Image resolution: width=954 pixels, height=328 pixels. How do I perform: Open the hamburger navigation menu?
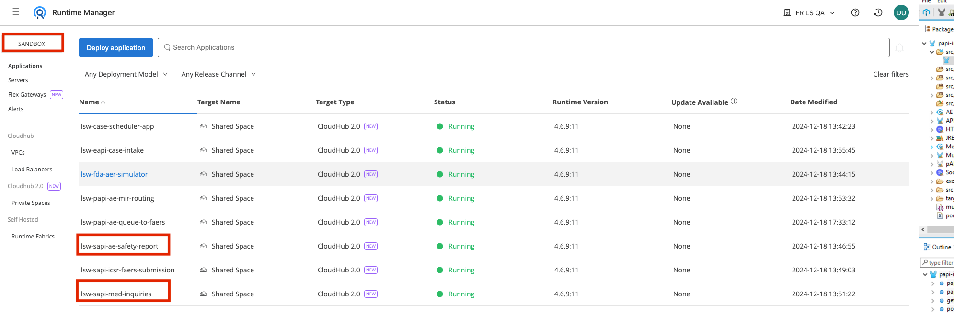[x=16, y=12]
